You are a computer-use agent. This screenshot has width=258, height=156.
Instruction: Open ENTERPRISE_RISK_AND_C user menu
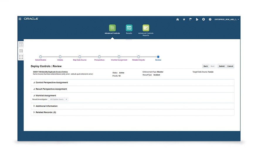227,19
